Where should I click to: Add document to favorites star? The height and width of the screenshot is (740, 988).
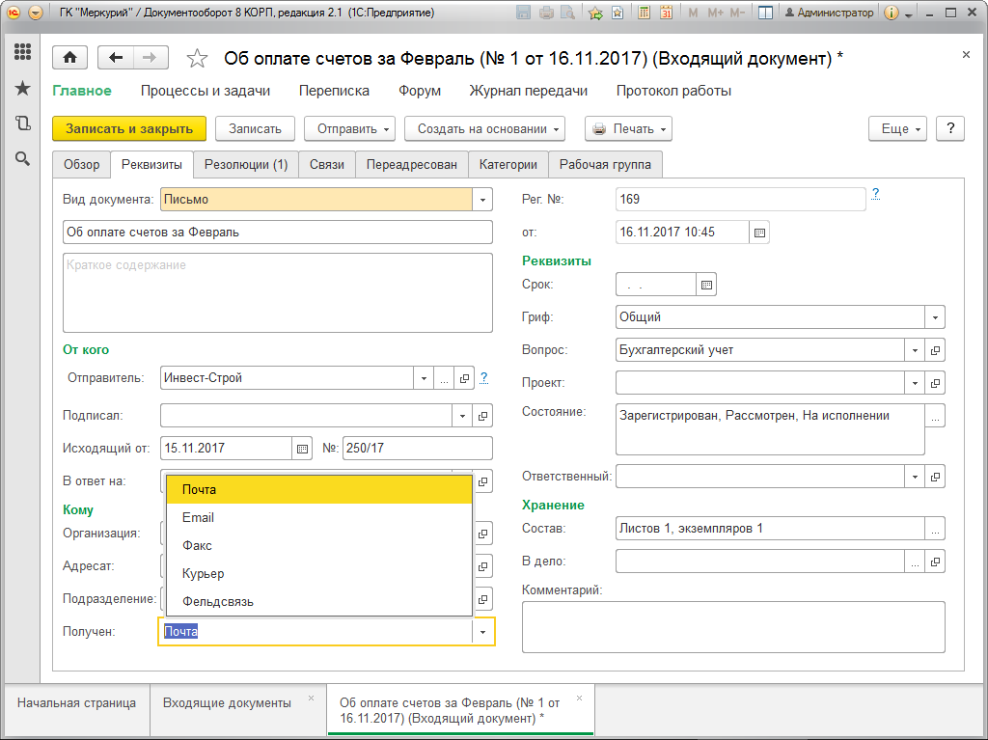pos(197,59)
